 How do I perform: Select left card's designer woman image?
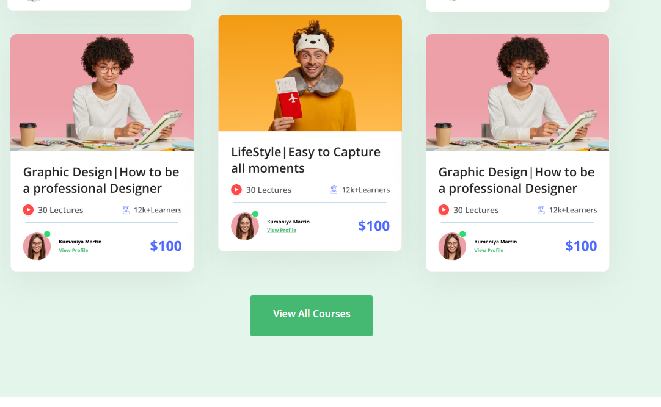click(x=102, y=93)
